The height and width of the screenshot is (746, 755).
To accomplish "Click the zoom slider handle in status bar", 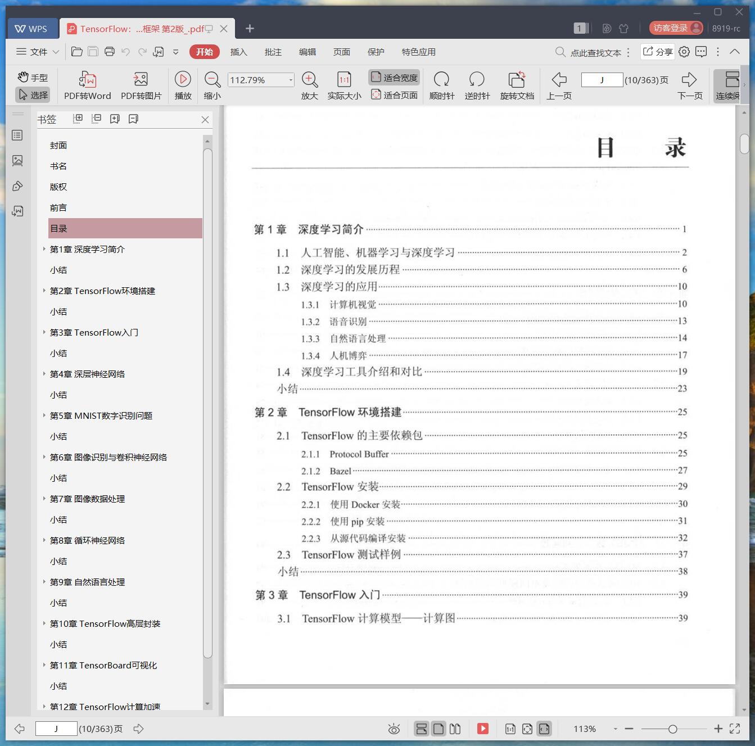I will coord(672,729).
